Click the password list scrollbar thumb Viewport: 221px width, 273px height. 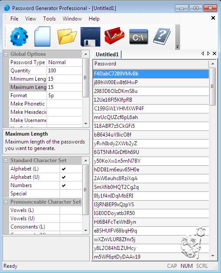pyautogui.click(x=212, y=86)
